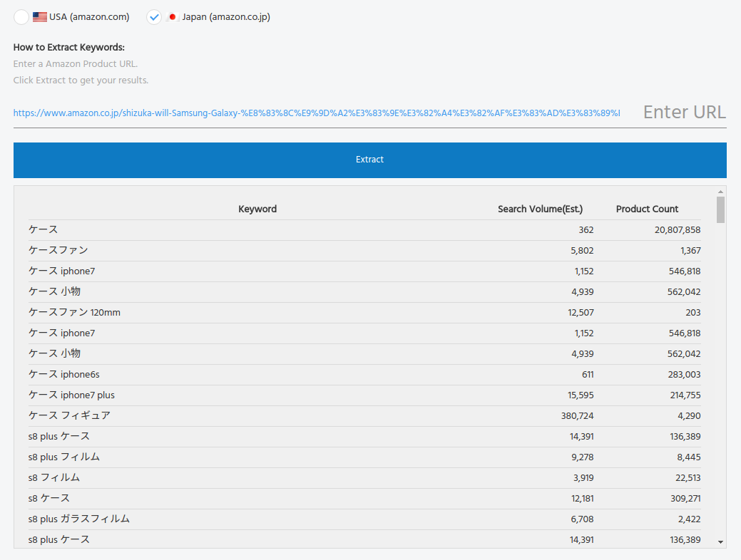The height and width of the screenshot is (560, 741).
Task: Click the ケース フィギュア keyword
Action: pyautogui.click(x=69, y=416)
